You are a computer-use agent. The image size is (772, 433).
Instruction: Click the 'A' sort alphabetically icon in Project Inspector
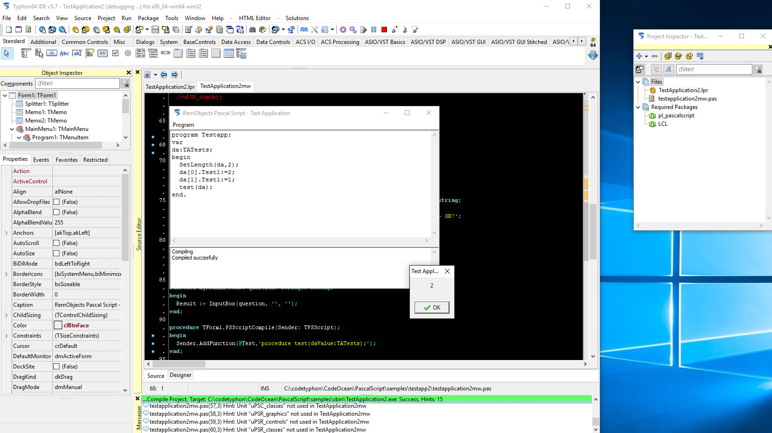coord(668,69)
